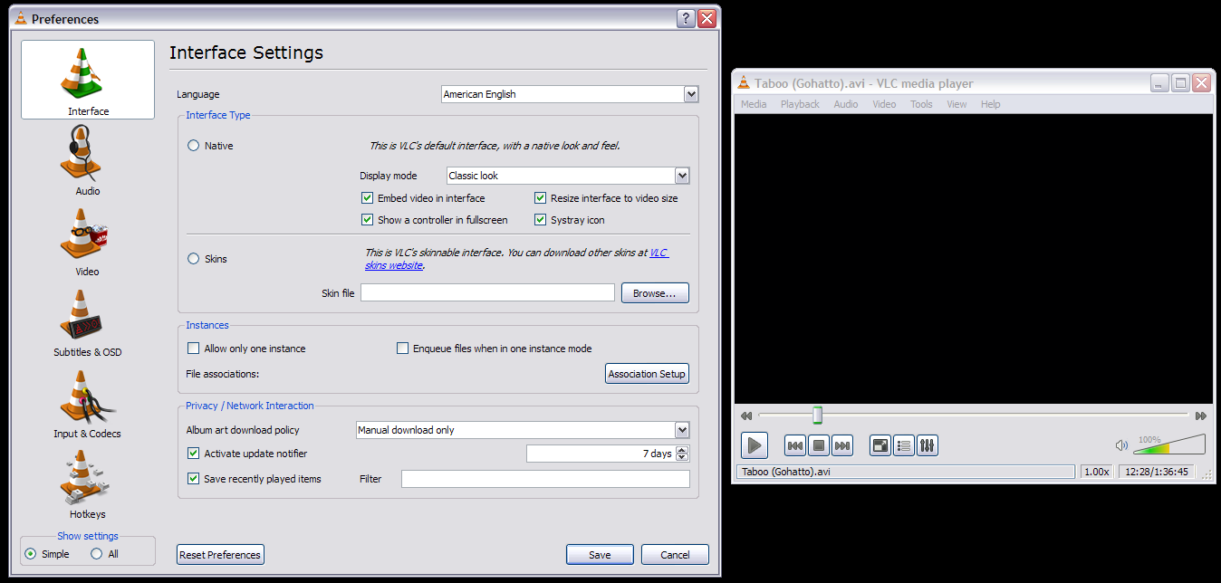Click the VLC cone icon in Preferences title bar
The image size is (1221, 583).
pyautogui.click(x=21, y=18)
